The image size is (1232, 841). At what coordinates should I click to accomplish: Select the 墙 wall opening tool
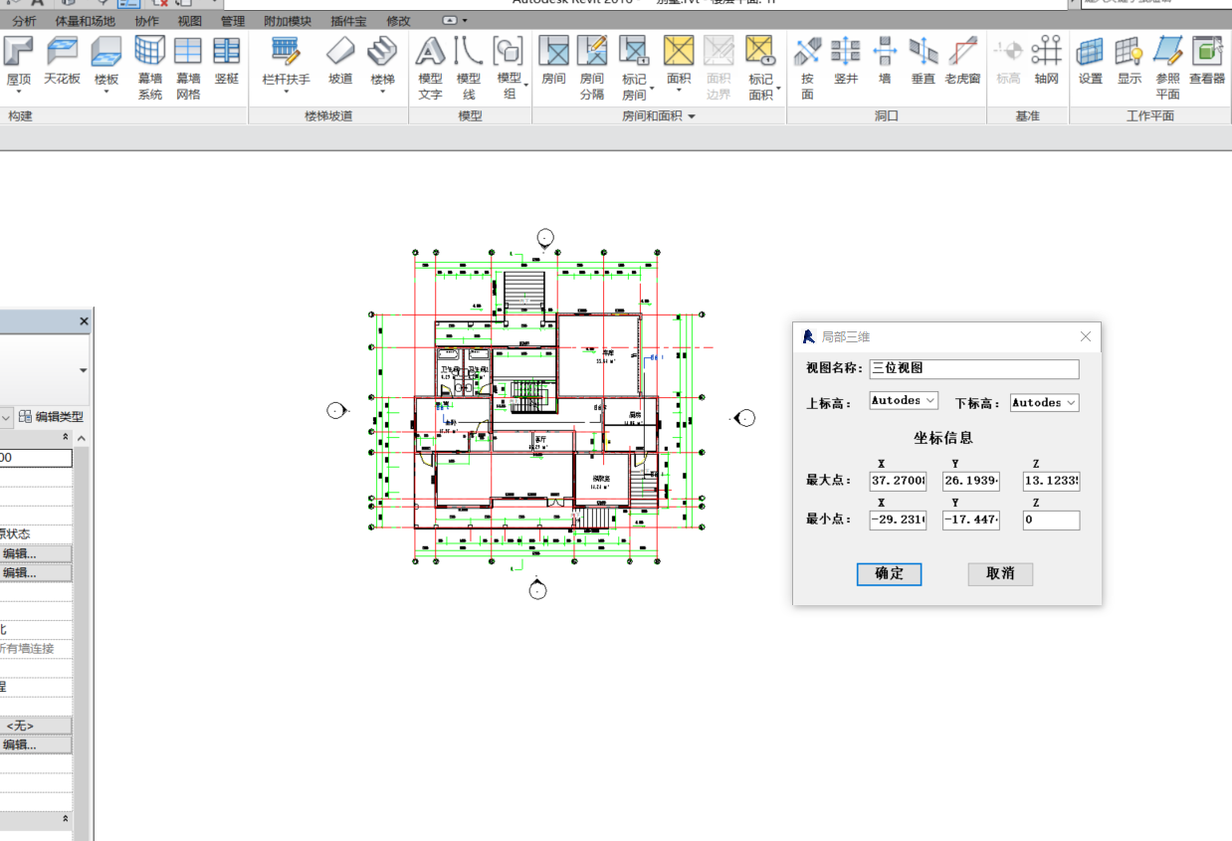[885, 60]
